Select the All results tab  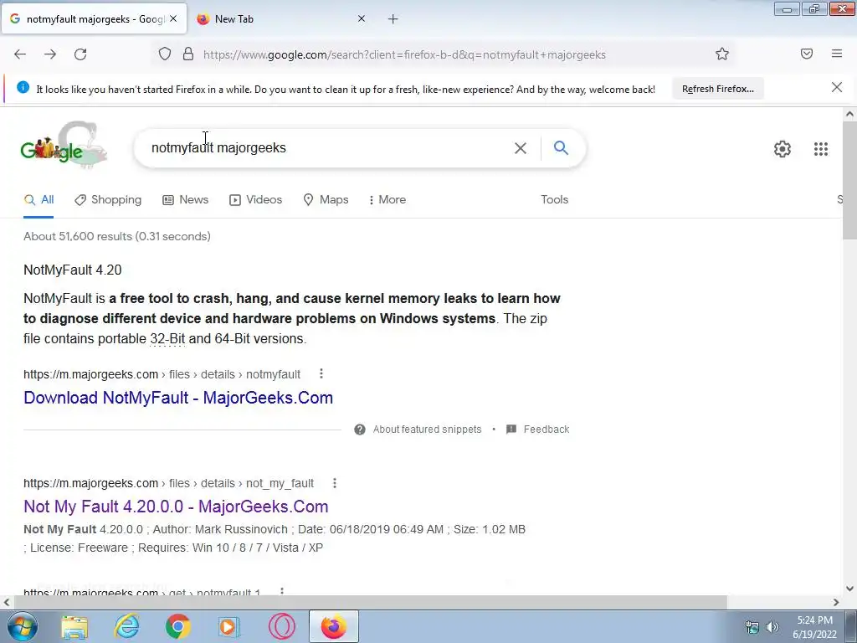tap(38, 199)
